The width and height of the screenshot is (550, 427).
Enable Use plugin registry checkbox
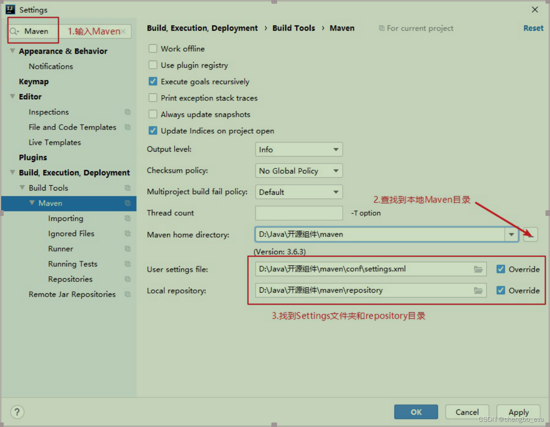coord(153,65)
